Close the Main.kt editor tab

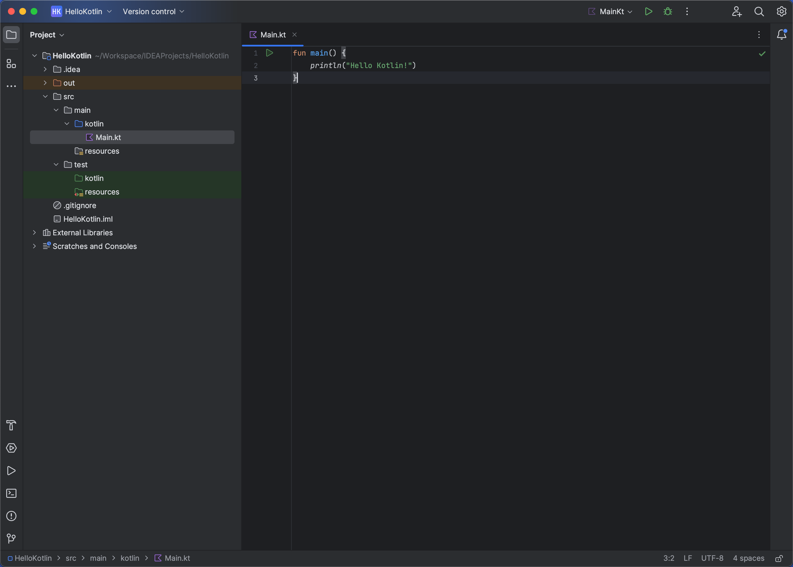294,35
